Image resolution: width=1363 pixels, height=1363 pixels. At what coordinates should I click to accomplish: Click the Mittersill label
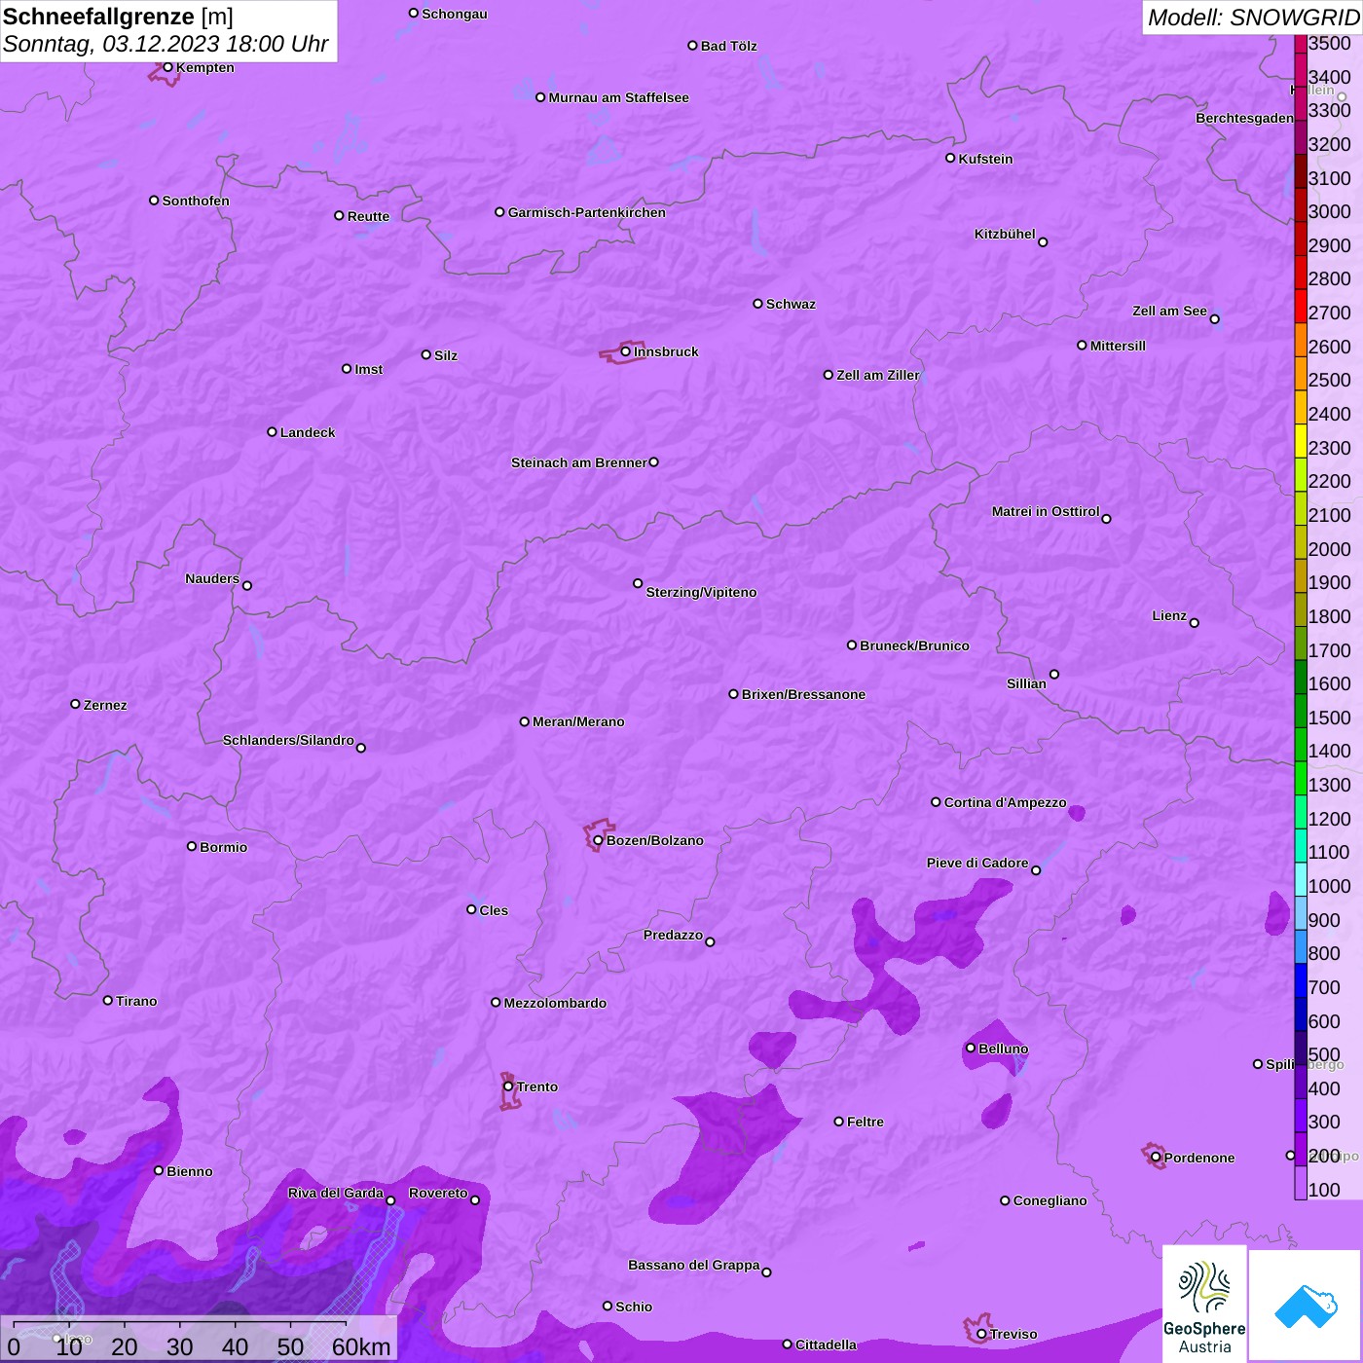click(x=1118, y=346)
